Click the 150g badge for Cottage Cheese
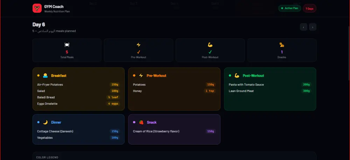The height and width of the screenshot is (160, 350). pyautogui.click(x=115, y=131)
